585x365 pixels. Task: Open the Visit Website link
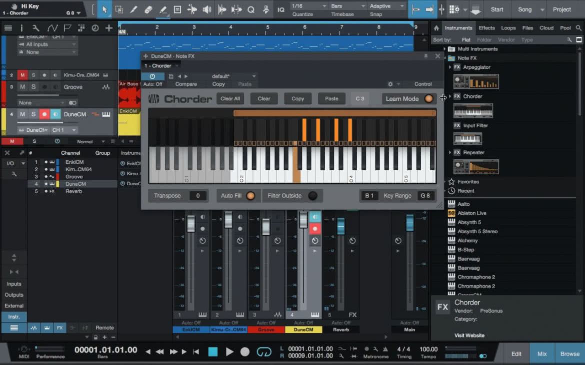point(469,336)
